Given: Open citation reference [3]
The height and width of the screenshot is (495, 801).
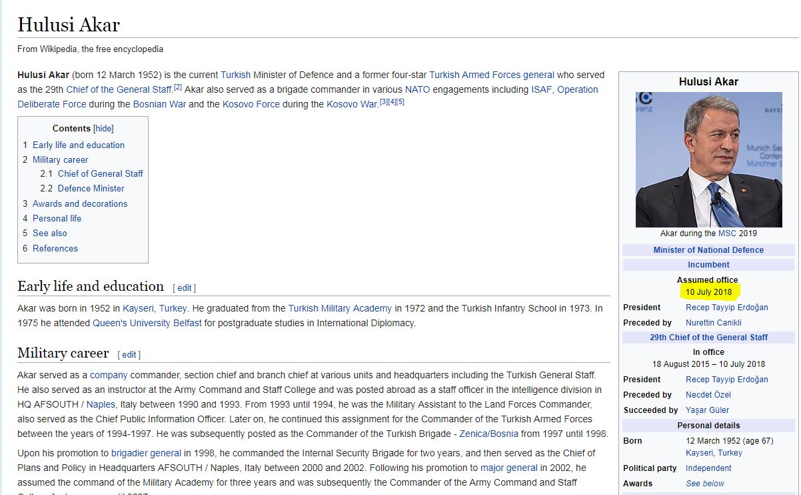Looking at the screenshot, I should click(x=383, y=101).
